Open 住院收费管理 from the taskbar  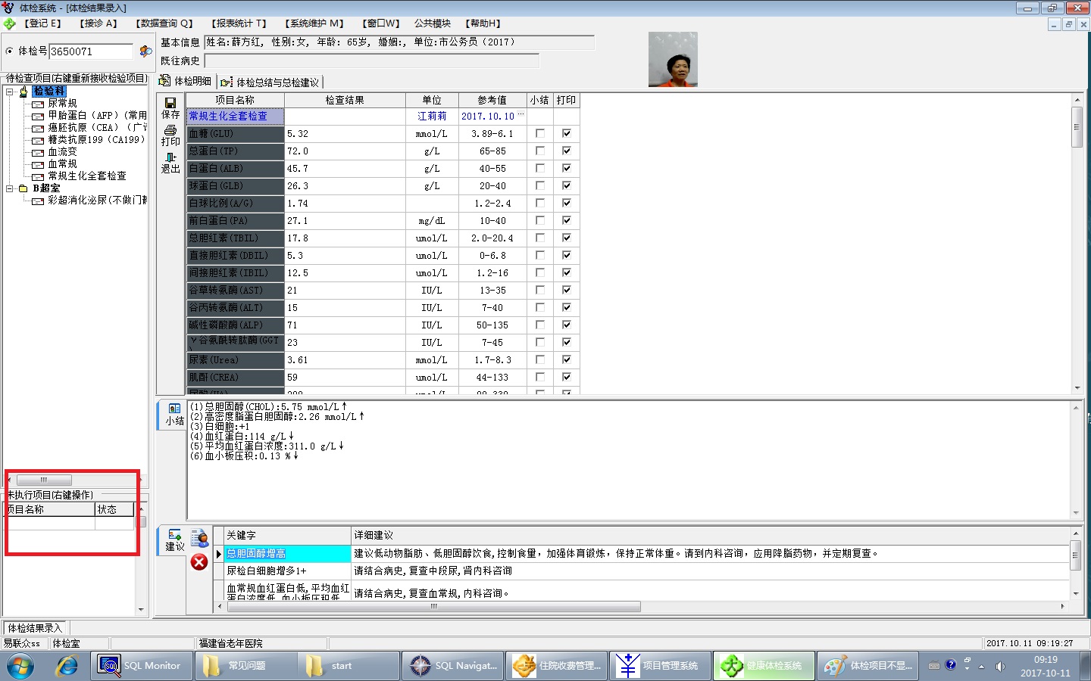coord(555,666)
